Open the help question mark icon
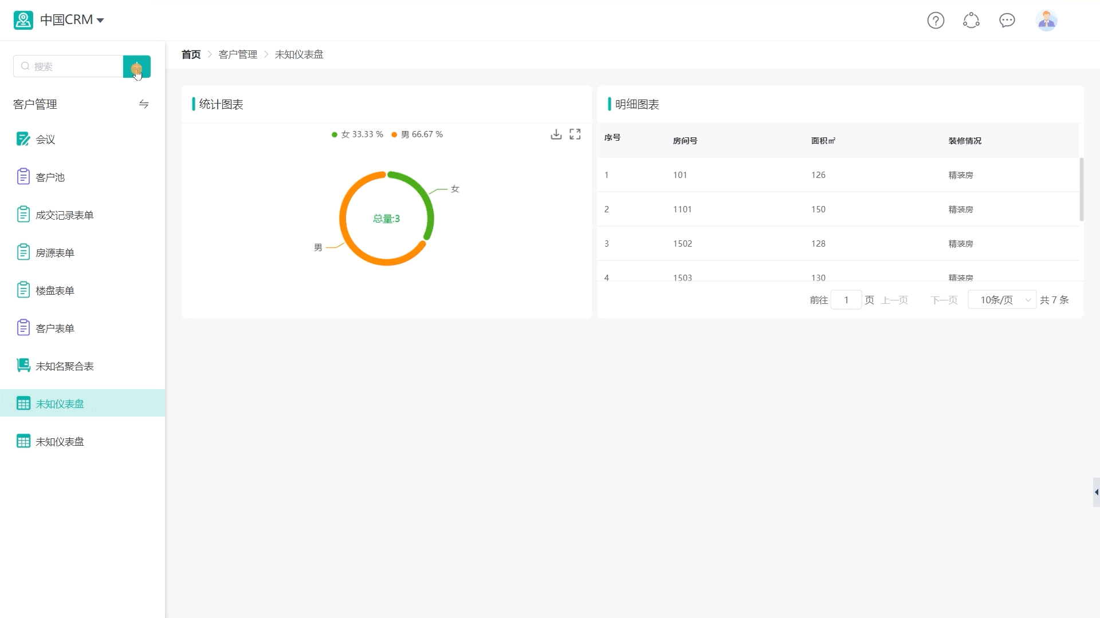Image resolution: width=1100 pixels, height=618 pixels. (x=936, y=21)
